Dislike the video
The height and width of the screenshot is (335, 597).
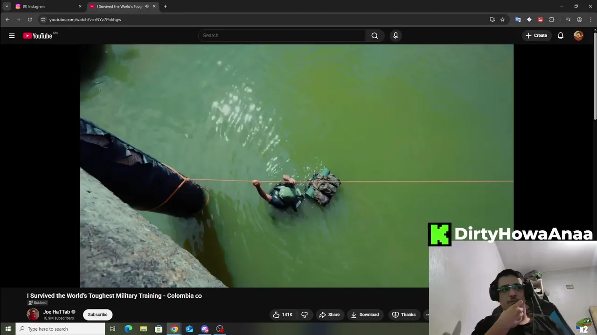305,315
